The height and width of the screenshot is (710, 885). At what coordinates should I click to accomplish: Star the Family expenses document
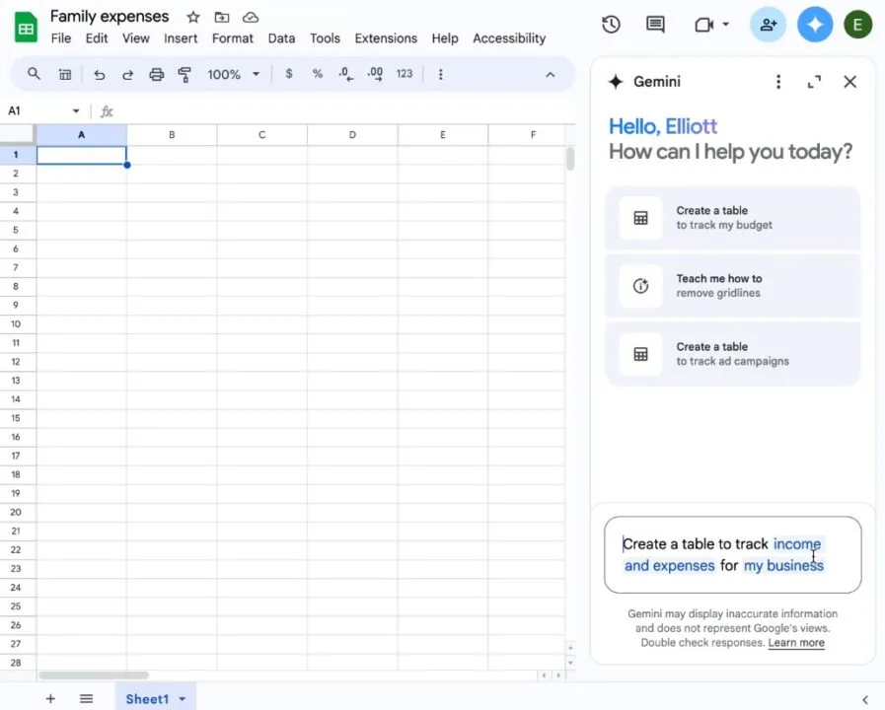pyautogui.click(x=193, y=17)
